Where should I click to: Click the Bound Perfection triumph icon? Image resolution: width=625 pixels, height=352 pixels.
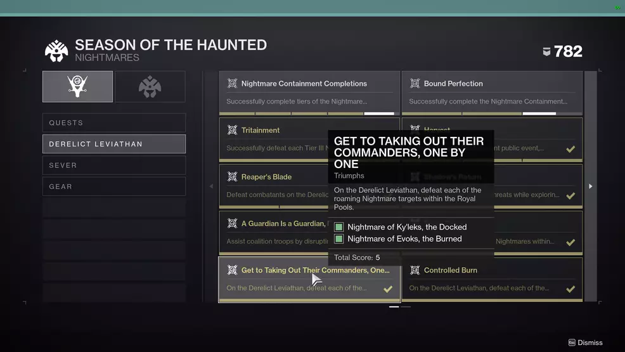415,83
